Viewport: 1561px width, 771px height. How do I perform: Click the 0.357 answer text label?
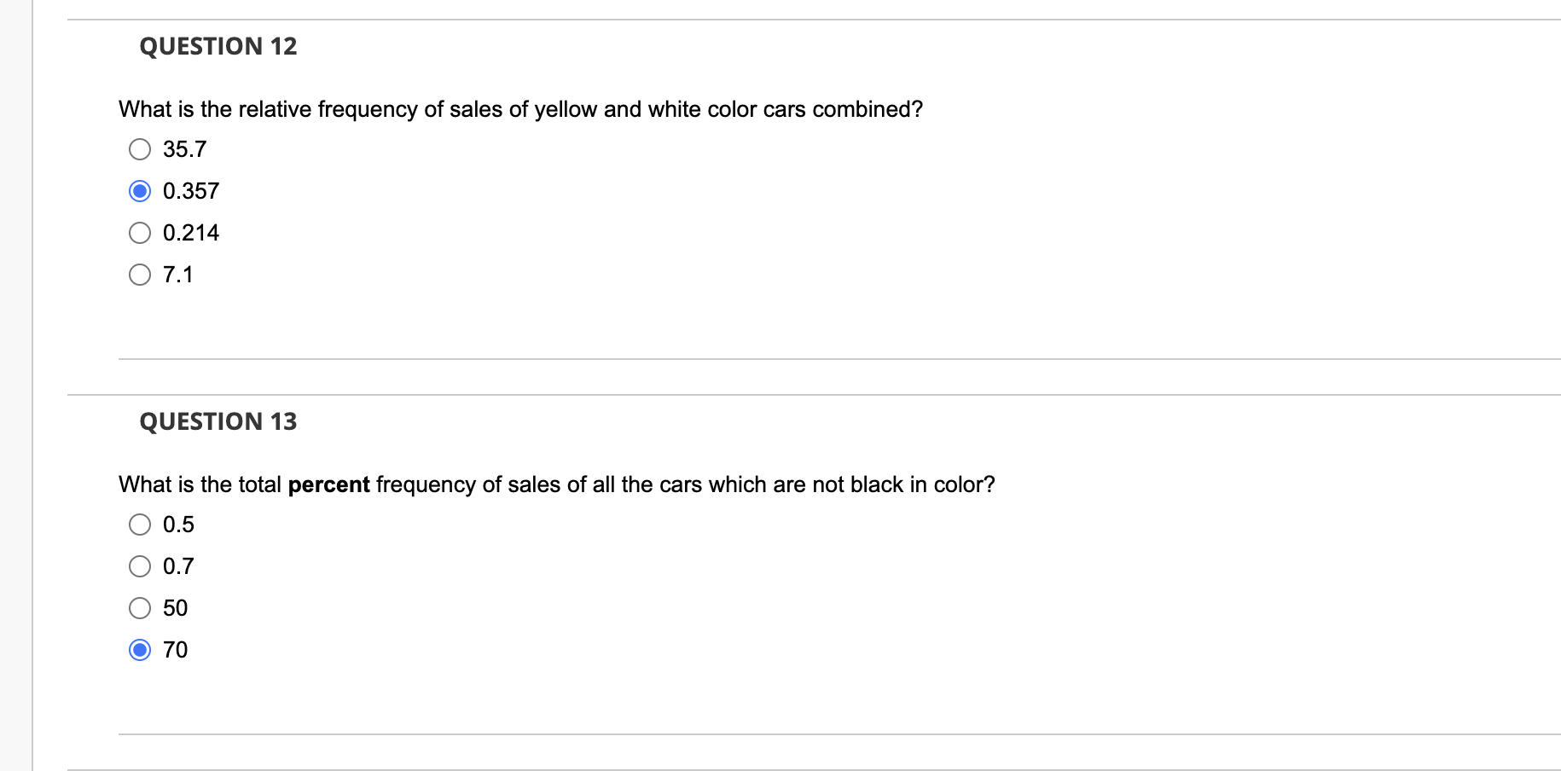[x=191, y=190]
